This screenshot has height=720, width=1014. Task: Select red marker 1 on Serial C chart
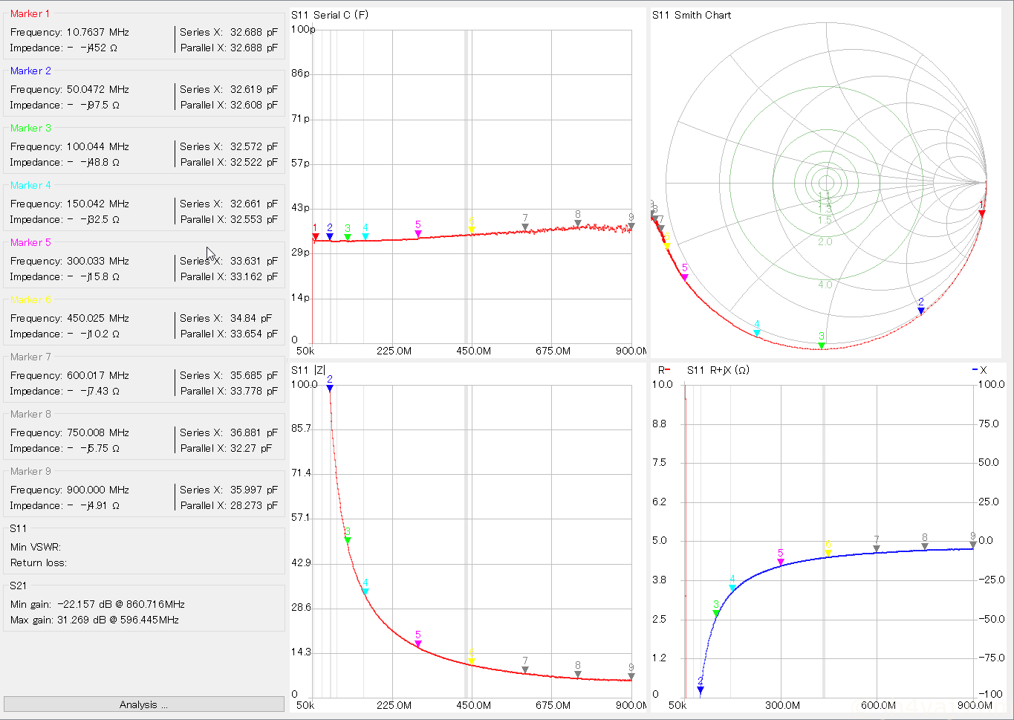pos(315,237)
